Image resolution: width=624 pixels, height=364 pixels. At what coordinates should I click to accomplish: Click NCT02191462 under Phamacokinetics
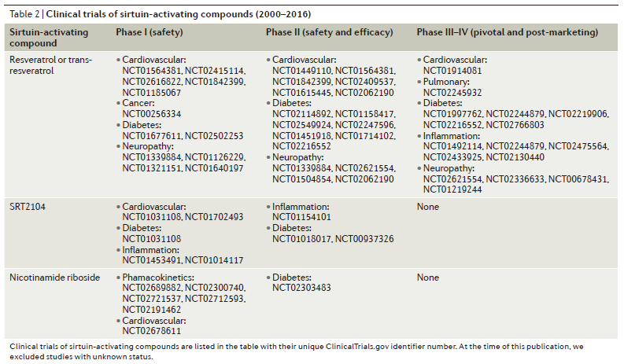(152, 310)
